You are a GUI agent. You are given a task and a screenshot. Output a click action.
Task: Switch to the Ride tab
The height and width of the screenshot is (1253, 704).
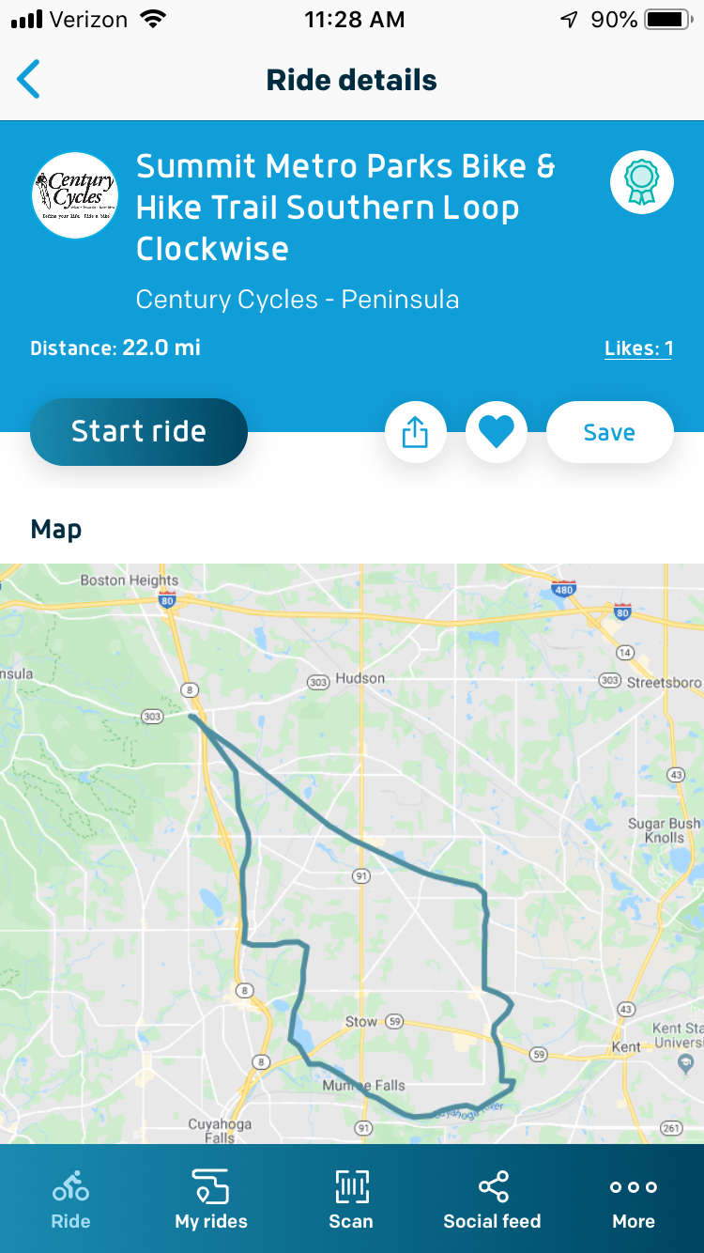70,1199
